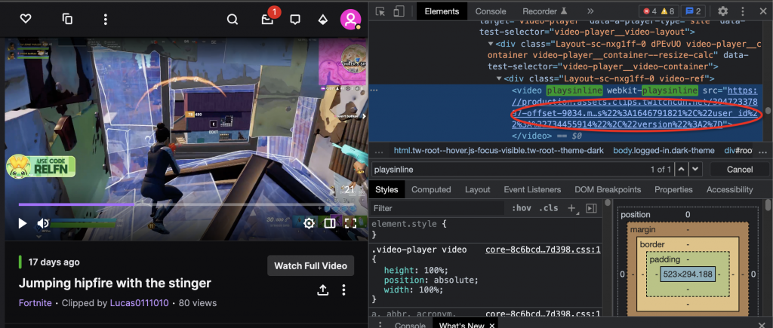Enter fullscreen in the video player
Image resolution: width=773 pixels, height=328 pixels.
[350, 224]
